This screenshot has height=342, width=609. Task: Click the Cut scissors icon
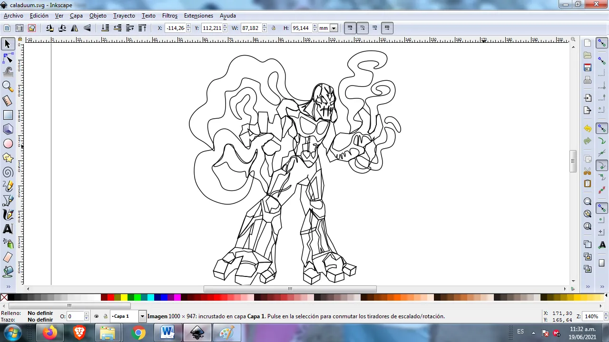pyautogui.click(x=588, y=171)
